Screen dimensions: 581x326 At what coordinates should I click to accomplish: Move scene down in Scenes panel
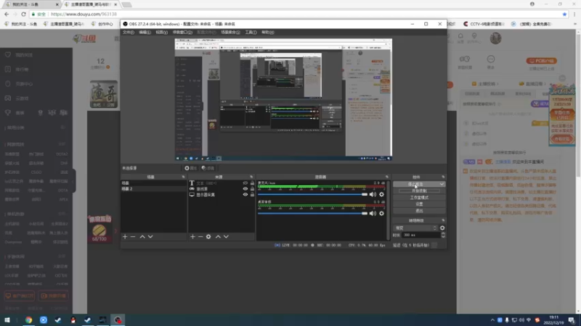click(150, 237)
